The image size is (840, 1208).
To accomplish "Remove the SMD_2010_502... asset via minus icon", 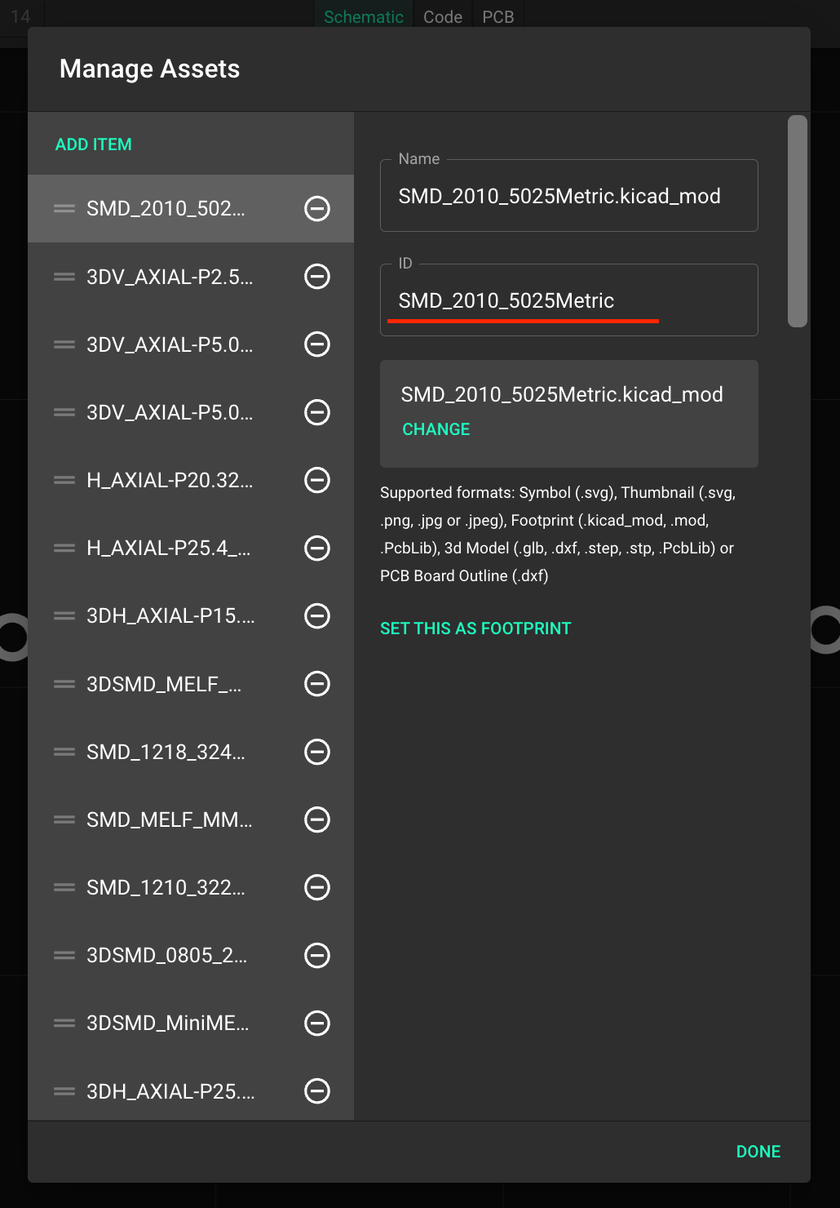I will pos(317,209).
